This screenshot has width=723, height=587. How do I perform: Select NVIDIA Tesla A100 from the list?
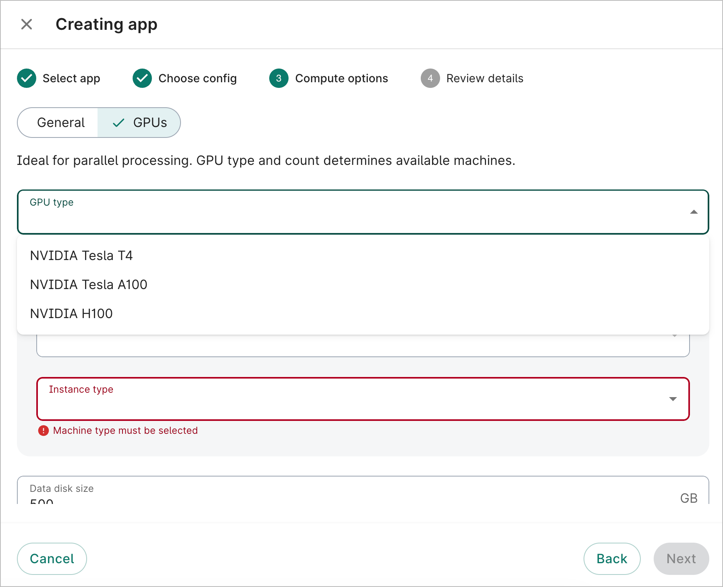point(88,284)
